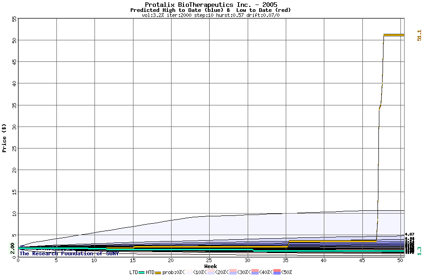Viewport: 422px width, 275px height.
Task: Click the y-axis tick label '35'
Action: tap(14, 105)
